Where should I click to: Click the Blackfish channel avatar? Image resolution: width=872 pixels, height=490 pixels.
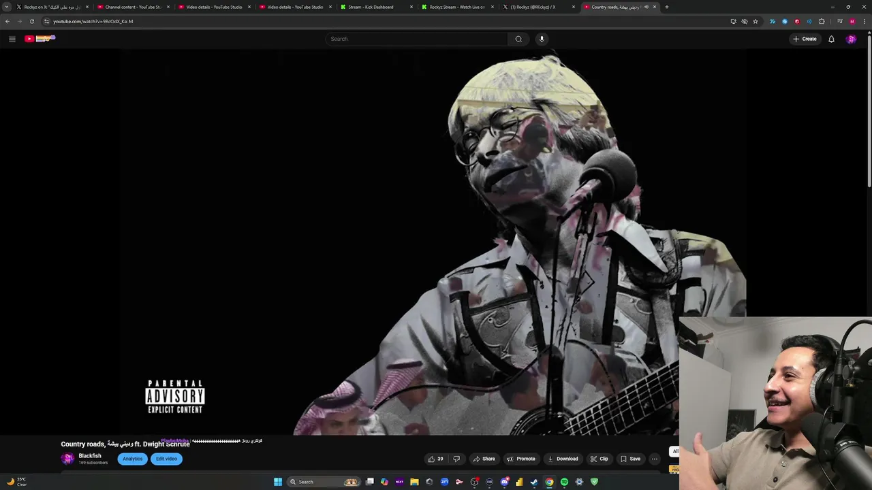pos(67,459)
